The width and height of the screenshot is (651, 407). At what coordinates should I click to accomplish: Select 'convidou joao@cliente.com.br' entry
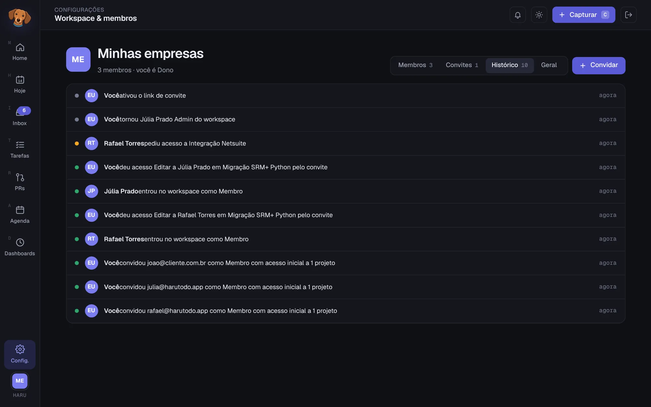(346, 263)
